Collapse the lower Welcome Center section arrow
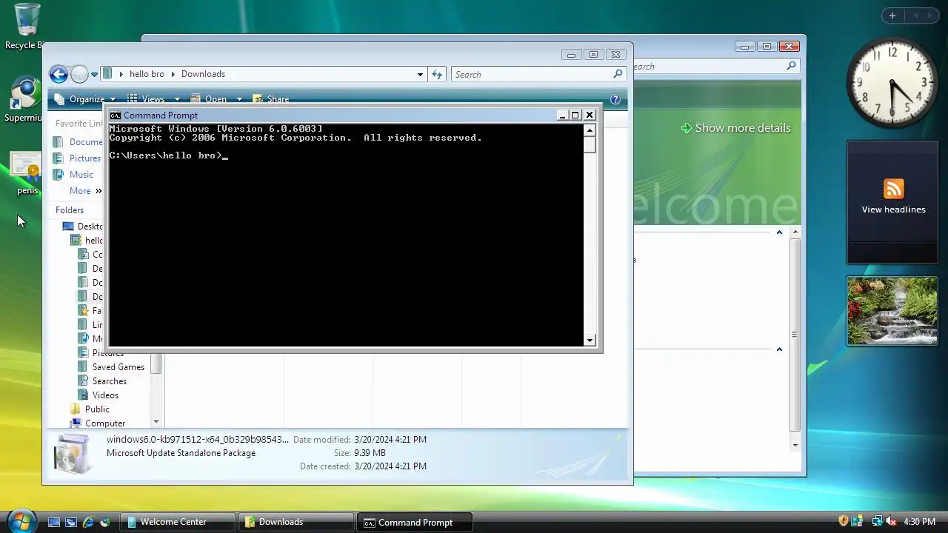The image size is (948, 533). coord(779,349)
